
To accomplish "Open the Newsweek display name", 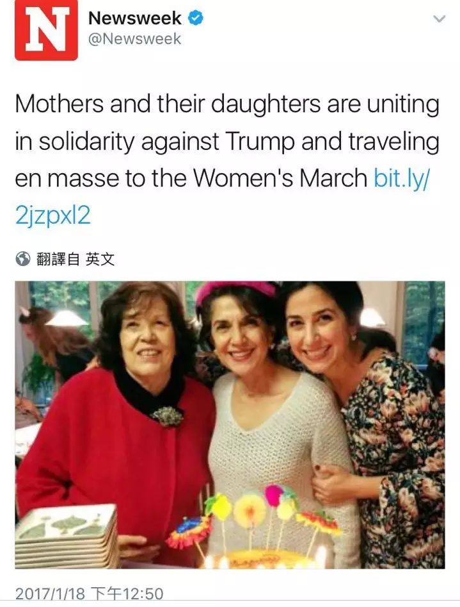I will click(135, 19).
